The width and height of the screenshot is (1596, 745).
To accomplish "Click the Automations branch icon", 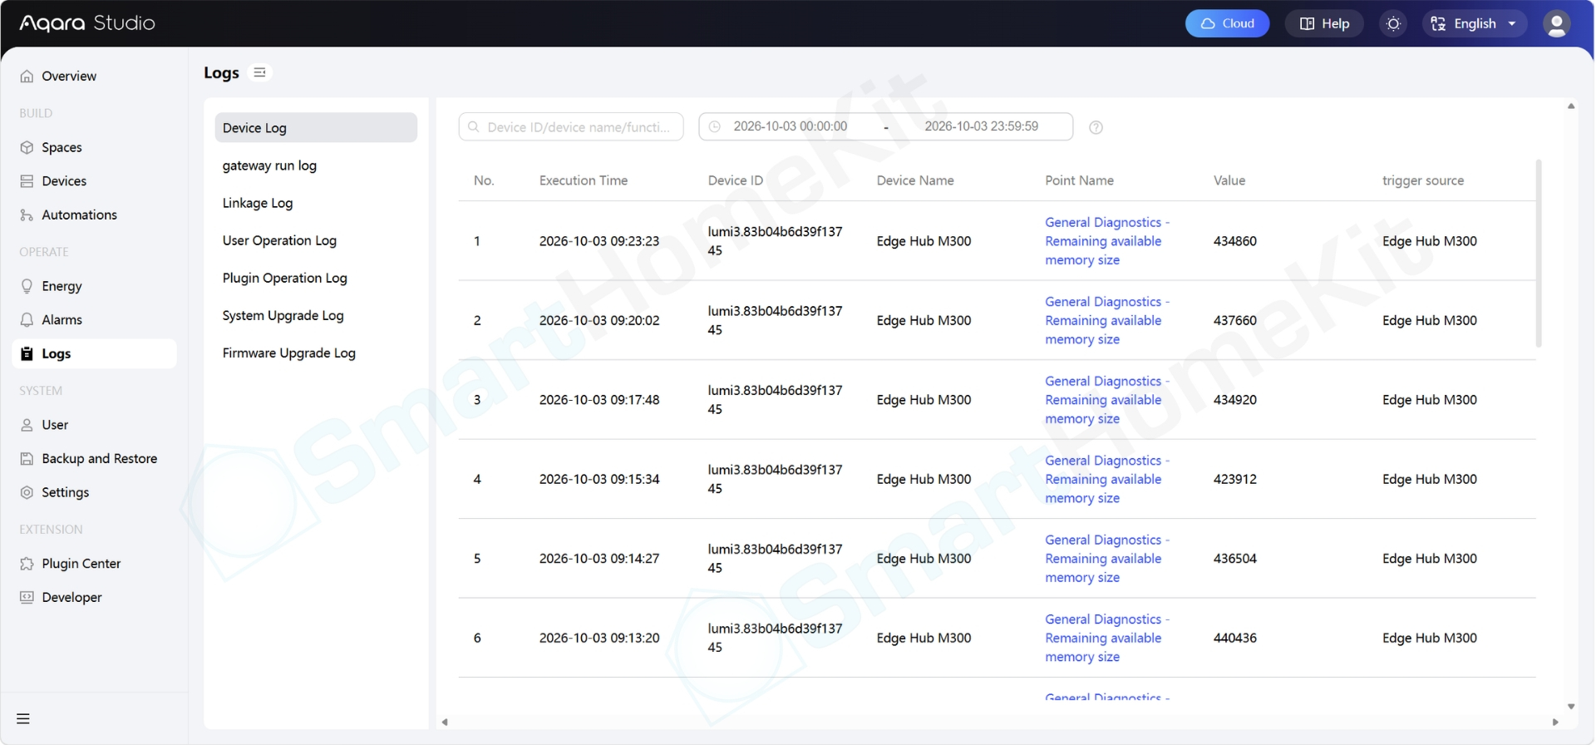I will [27, 215].
